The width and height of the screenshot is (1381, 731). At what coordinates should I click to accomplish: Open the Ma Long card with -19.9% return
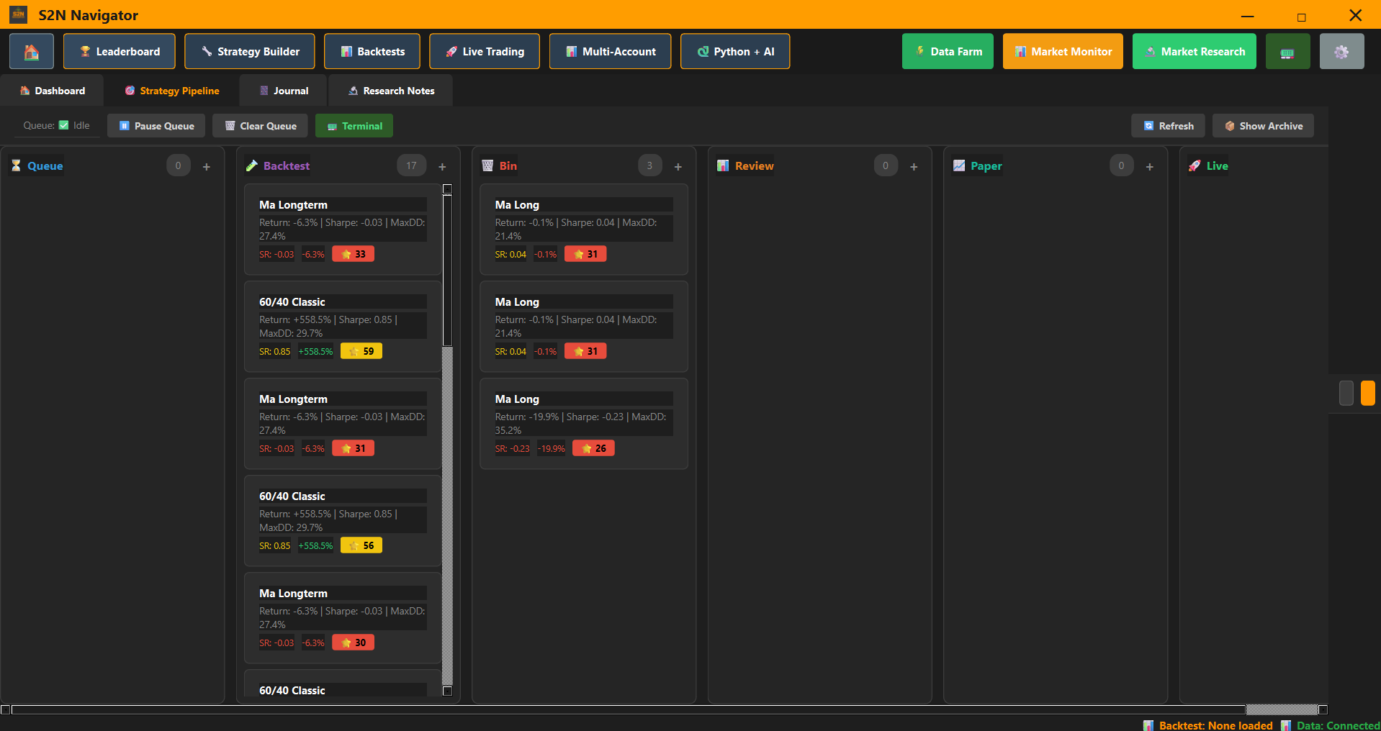coord(584,424)
